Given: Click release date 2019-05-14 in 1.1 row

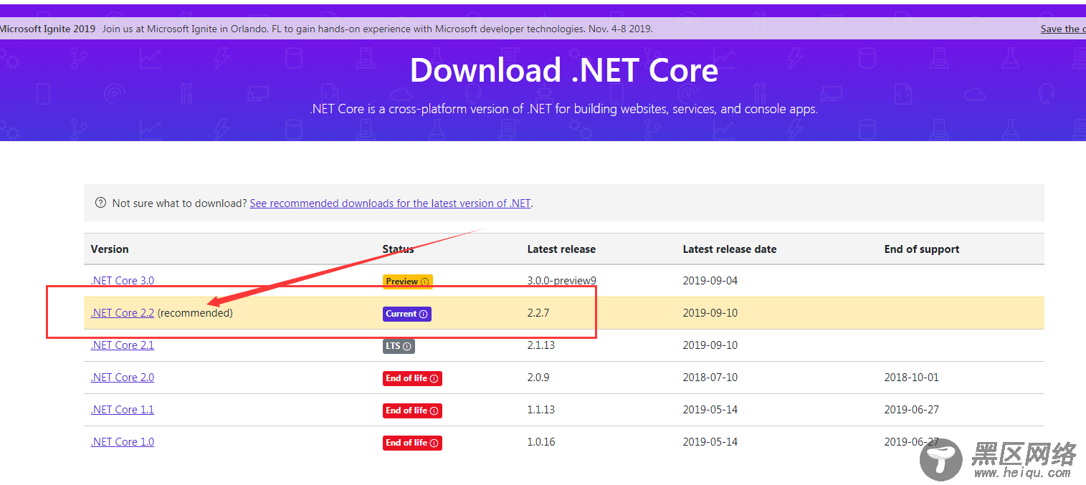Looking at the screenshot, I should coord(710,410).
